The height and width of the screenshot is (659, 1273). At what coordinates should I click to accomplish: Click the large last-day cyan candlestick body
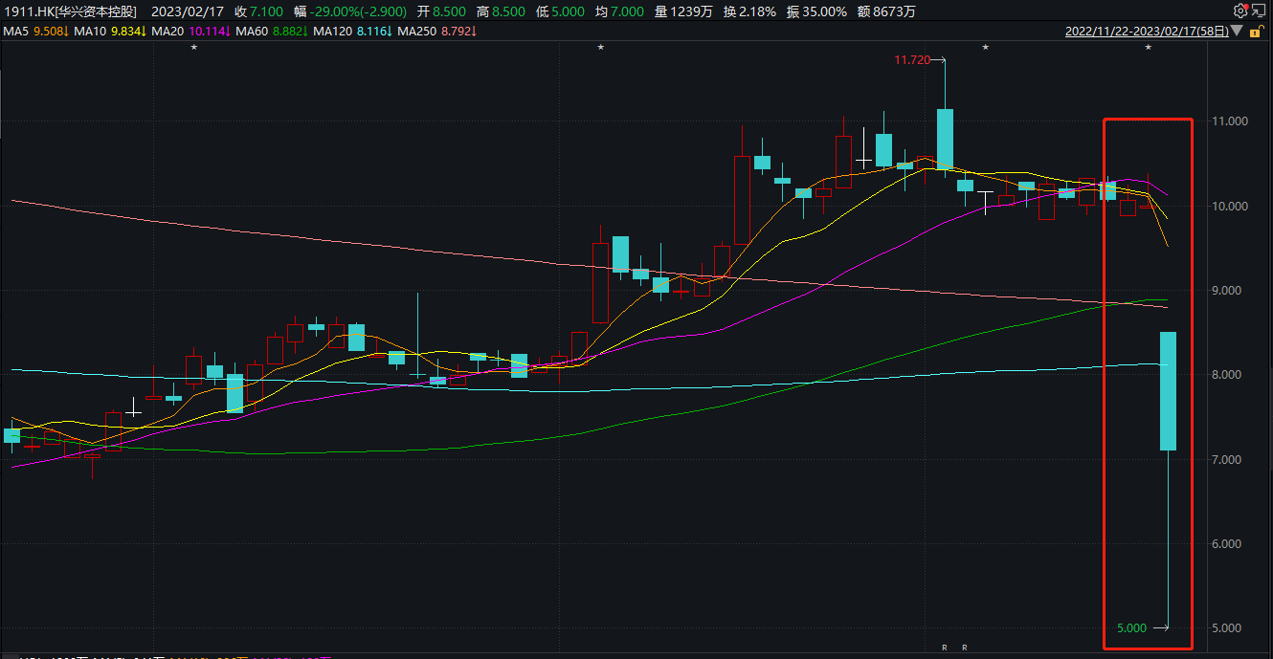(x=1168, y=390)
